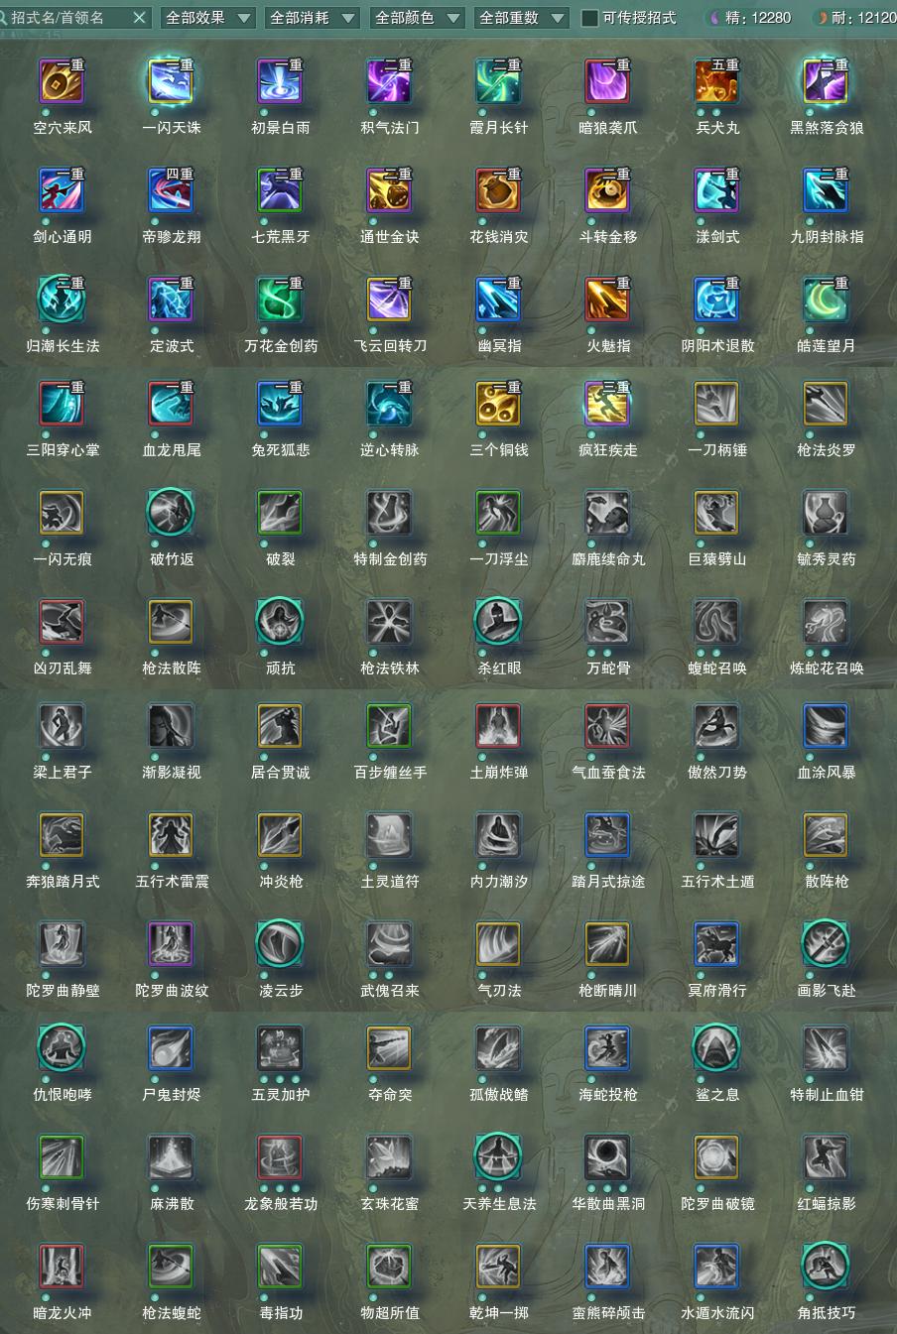Choose the 三个铜钱 skill icon

(498, 405)
